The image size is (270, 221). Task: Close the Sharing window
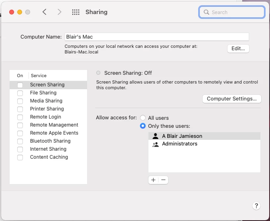tap(12, 12)
